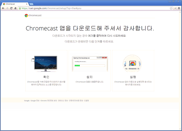Click the page scrollbar down arrow
The image size is (182, 131).
tap(180, 129)
